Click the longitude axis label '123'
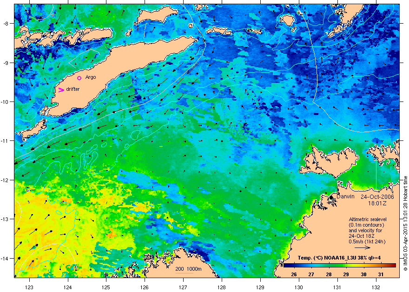The height and width of the screenshot is (292, 409). pos(29,287)
